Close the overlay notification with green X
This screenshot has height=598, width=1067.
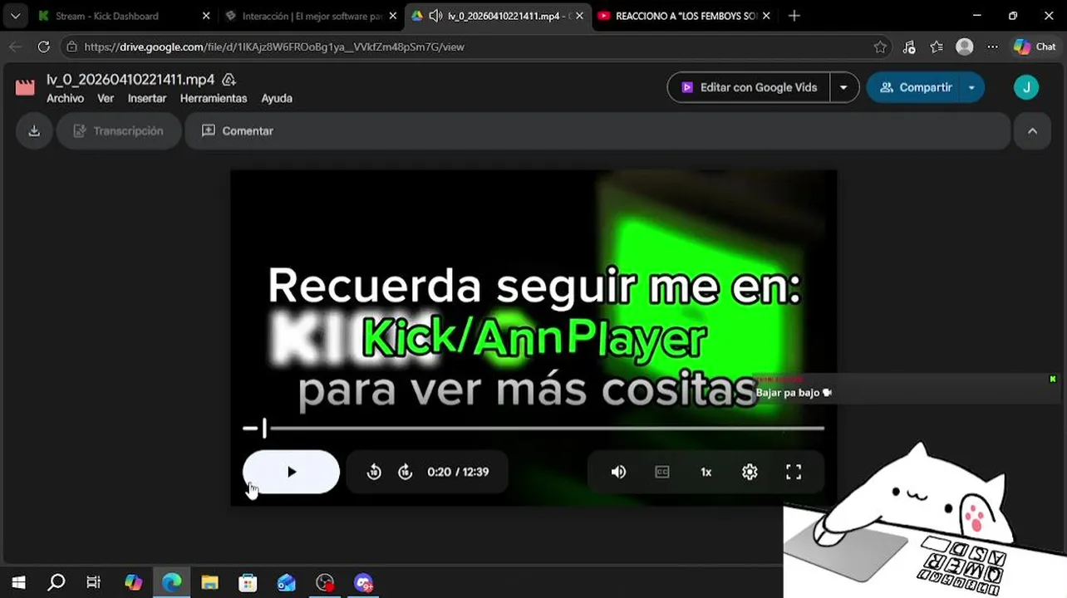(x=1052, y=380)
